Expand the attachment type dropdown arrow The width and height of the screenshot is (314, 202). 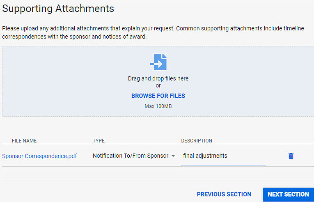pos(173,156)
